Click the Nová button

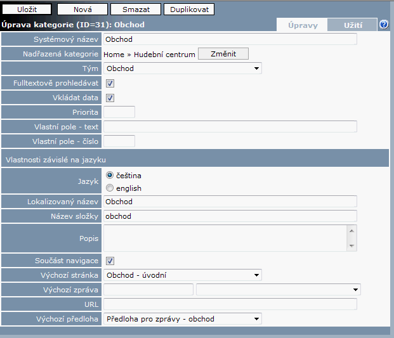coord(82,10)
